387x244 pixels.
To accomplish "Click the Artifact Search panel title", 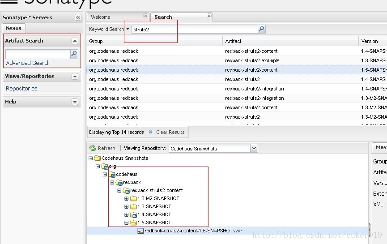I will 24,41.
